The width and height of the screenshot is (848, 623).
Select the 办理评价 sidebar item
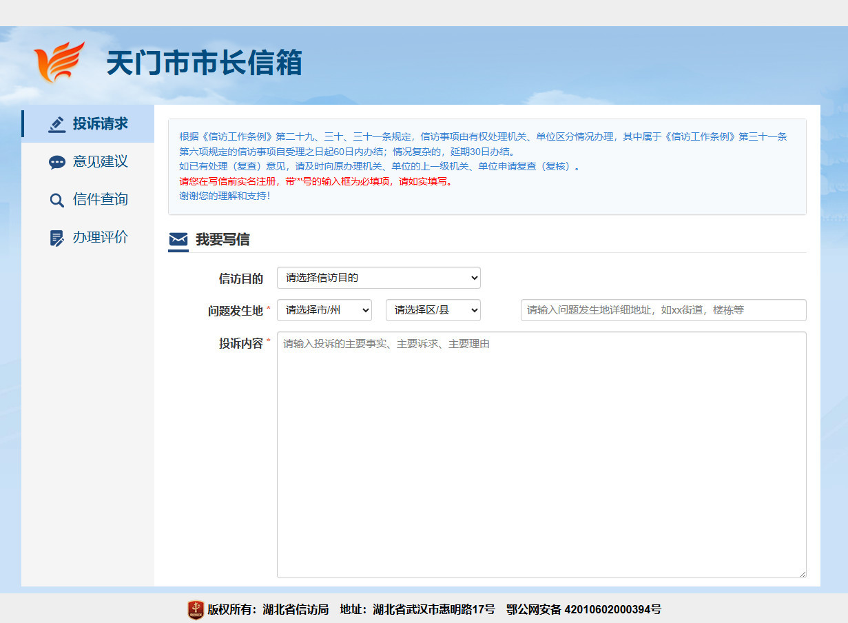pos(101,238)
